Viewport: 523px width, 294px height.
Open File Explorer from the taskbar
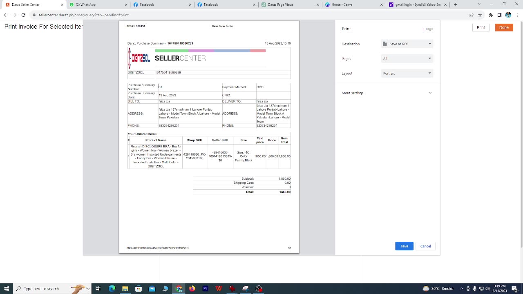(125, 289)
